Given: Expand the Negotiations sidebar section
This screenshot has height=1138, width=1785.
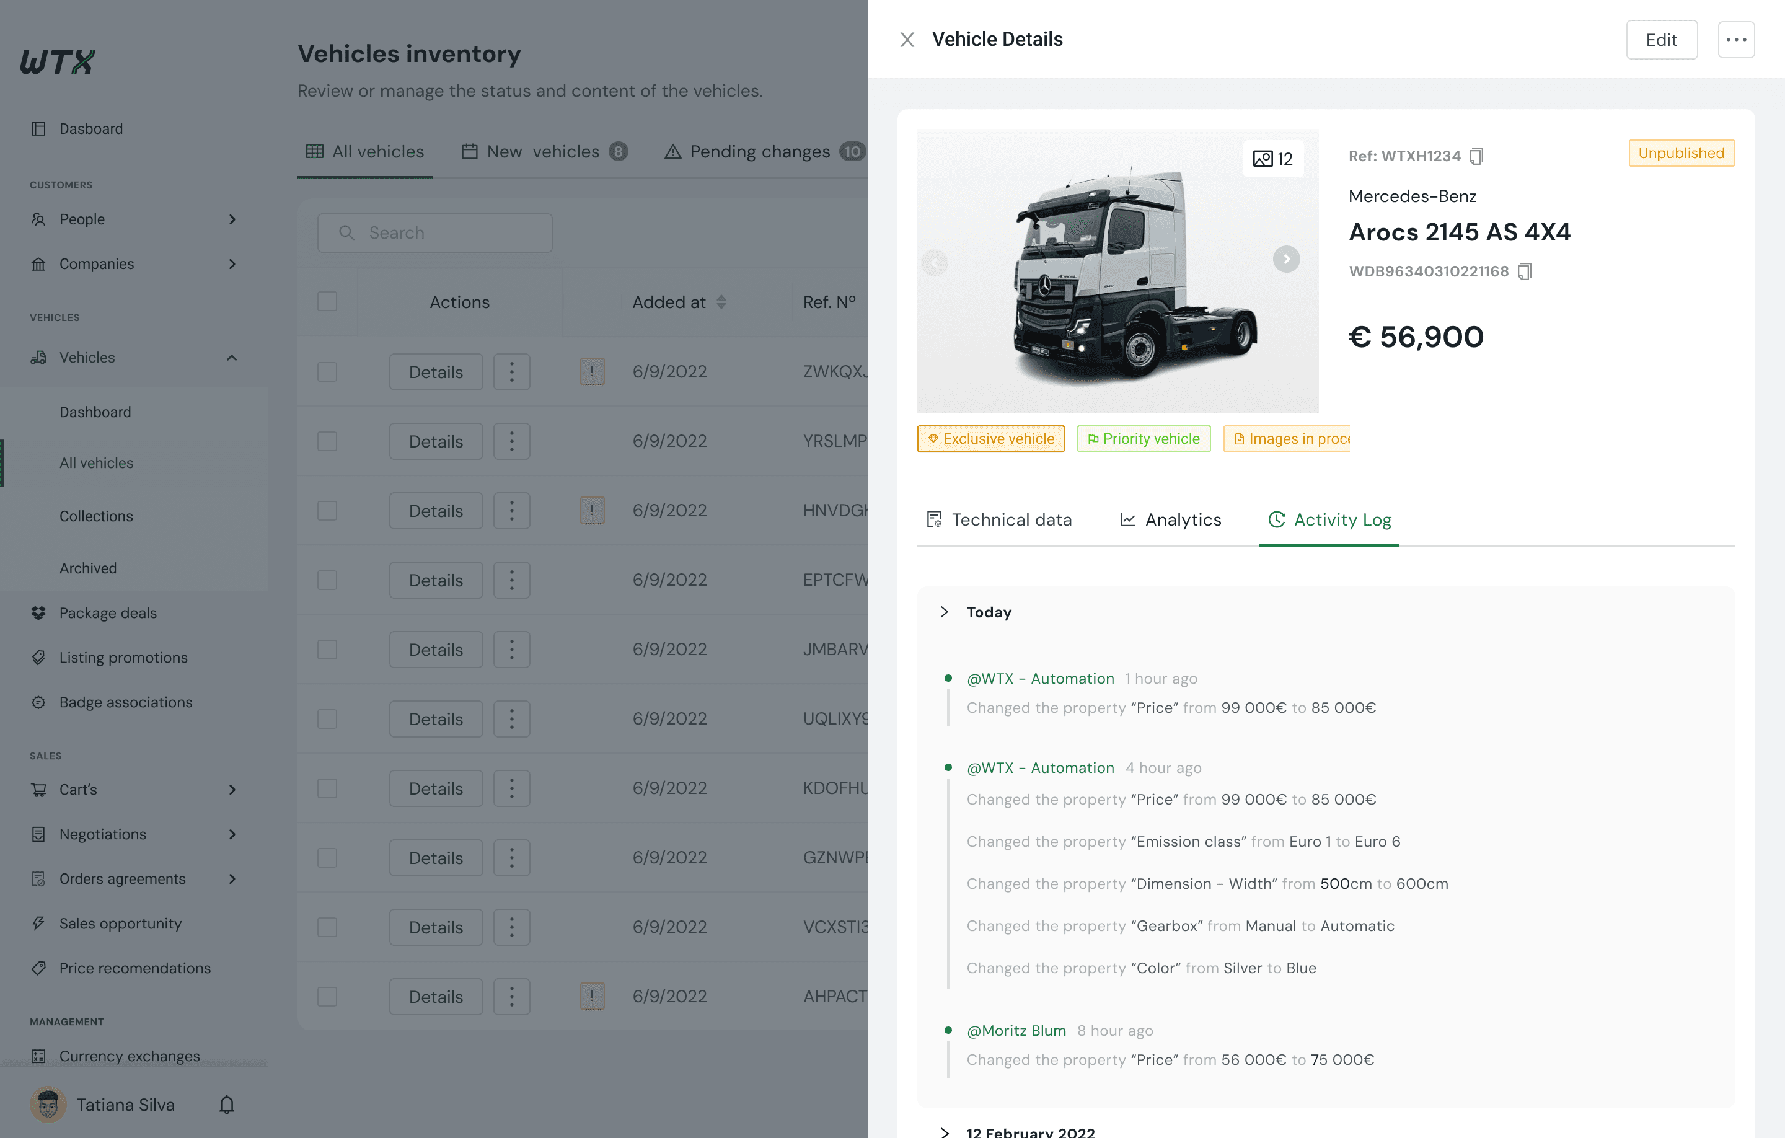Looking at the screenshot, I should [232, 835].
